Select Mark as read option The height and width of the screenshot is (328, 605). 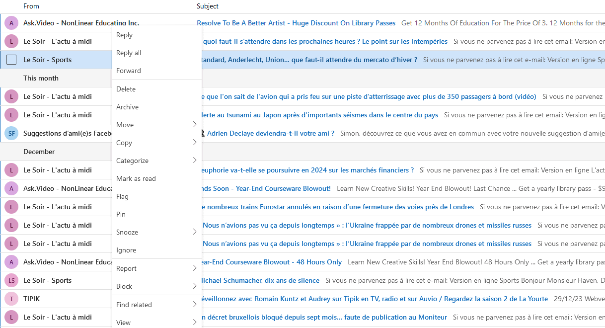point(135,178)
